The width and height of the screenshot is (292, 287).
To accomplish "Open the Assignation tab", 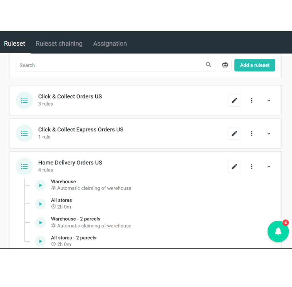I will (110, 43).
